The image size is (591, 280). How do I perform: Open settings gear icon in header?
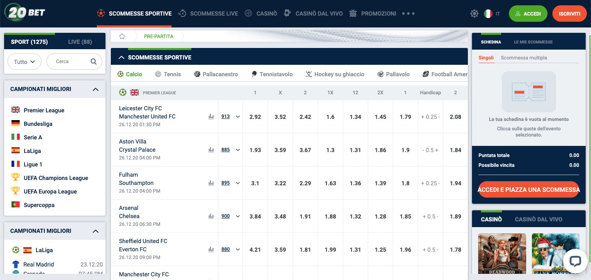point(474,14)
